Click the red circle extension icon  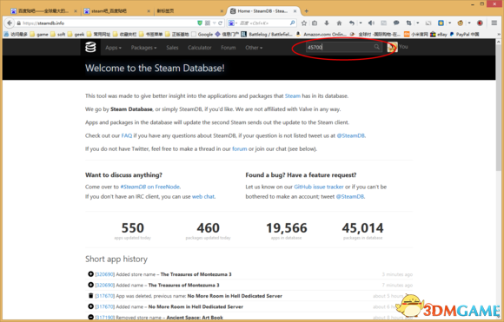(480, 23)
